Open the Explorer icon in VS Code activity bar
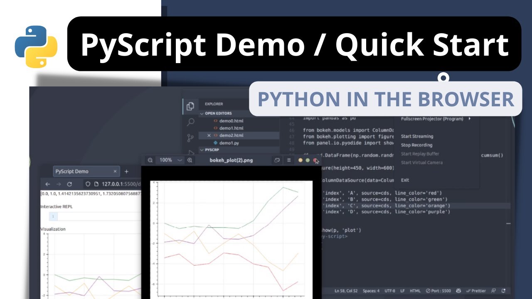This screenshot has width=532, height=299. (190, 106)
